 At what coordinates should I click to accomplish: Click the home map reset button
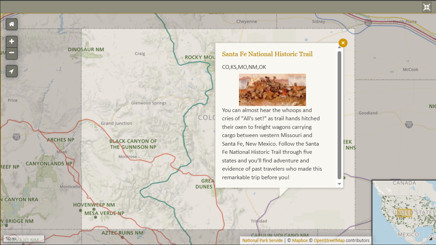12,24
